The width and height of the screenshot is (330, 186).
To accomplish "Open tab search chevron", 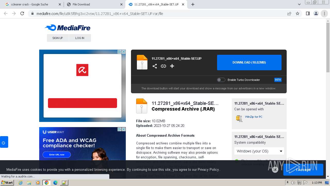I will (299, 4).
